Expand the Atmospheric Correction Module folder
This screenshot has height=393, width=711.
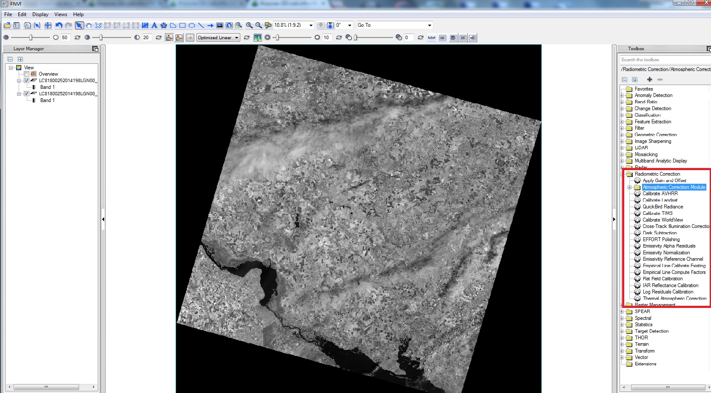[630, 188]
